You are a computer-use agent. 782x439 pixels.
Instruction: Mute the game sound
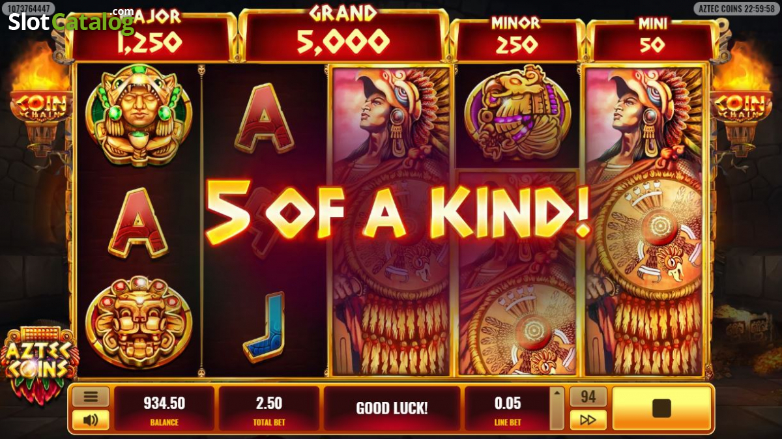point(91,420)
